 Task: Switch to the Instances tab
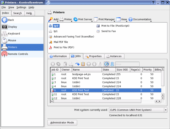114,56
